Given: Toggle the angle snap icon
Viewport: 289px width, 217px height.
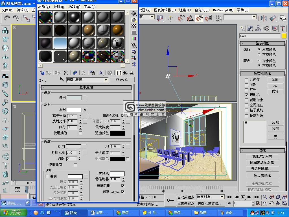Looking at the screenshot, I should 190,18.
